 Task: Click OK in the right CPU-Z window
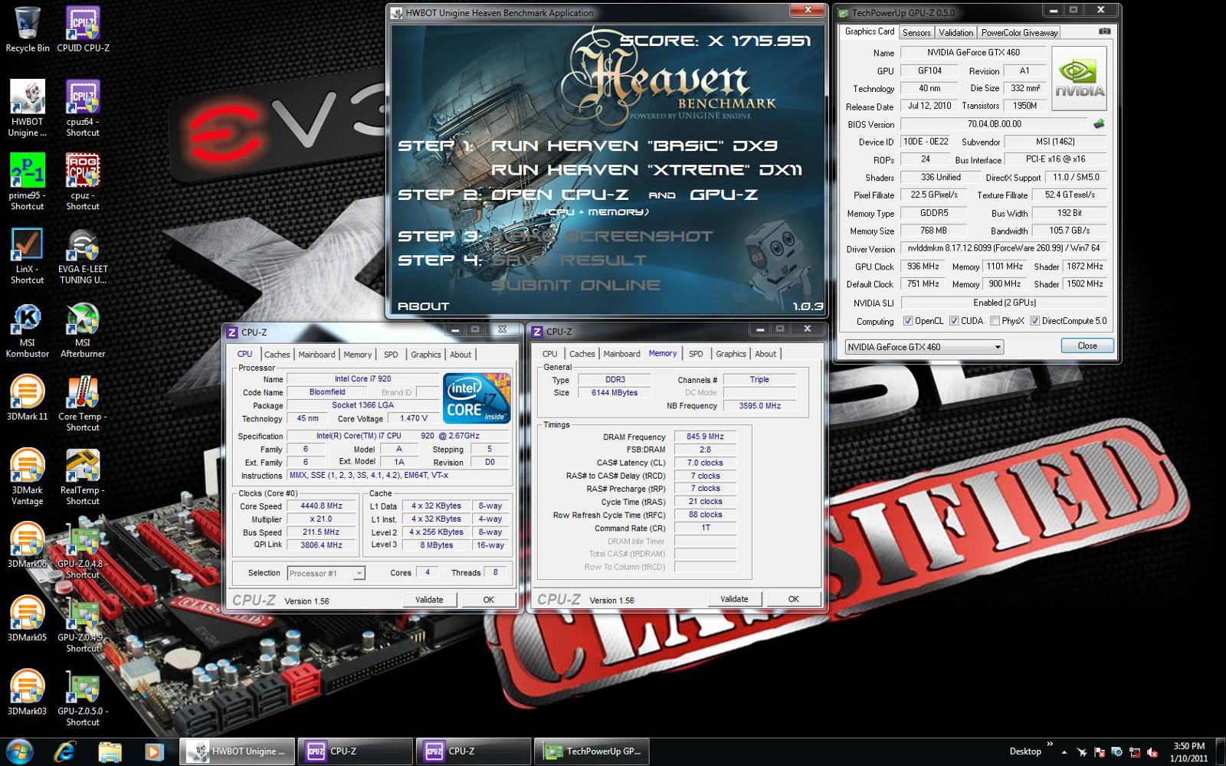pyautogui.click(x=794, y=599)
